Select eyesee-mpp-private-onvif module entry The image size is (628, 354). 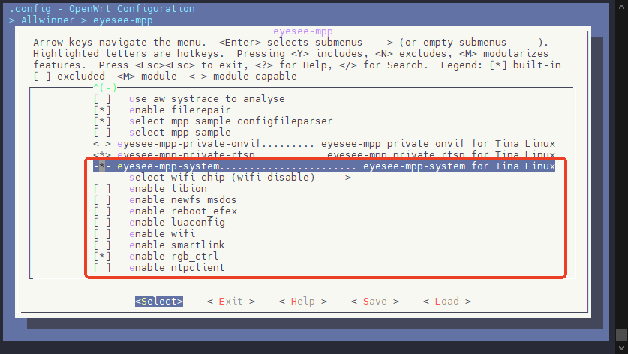324,144
